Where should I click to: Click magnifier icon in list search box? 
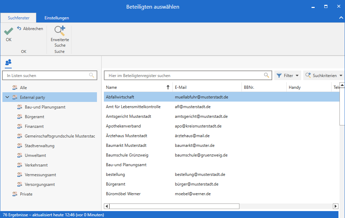[91, 75]
